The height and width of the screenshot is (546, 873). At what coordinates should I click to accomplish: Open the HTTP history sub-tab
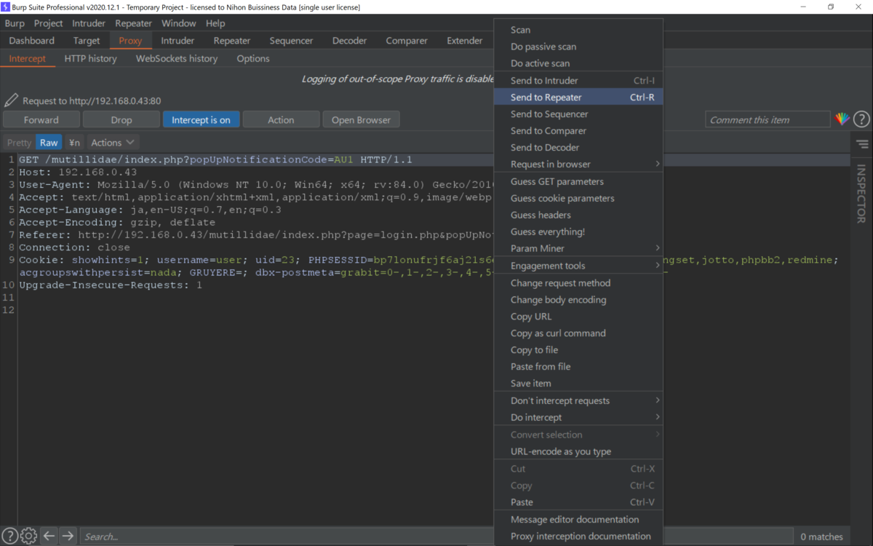(x=91, y=58)
